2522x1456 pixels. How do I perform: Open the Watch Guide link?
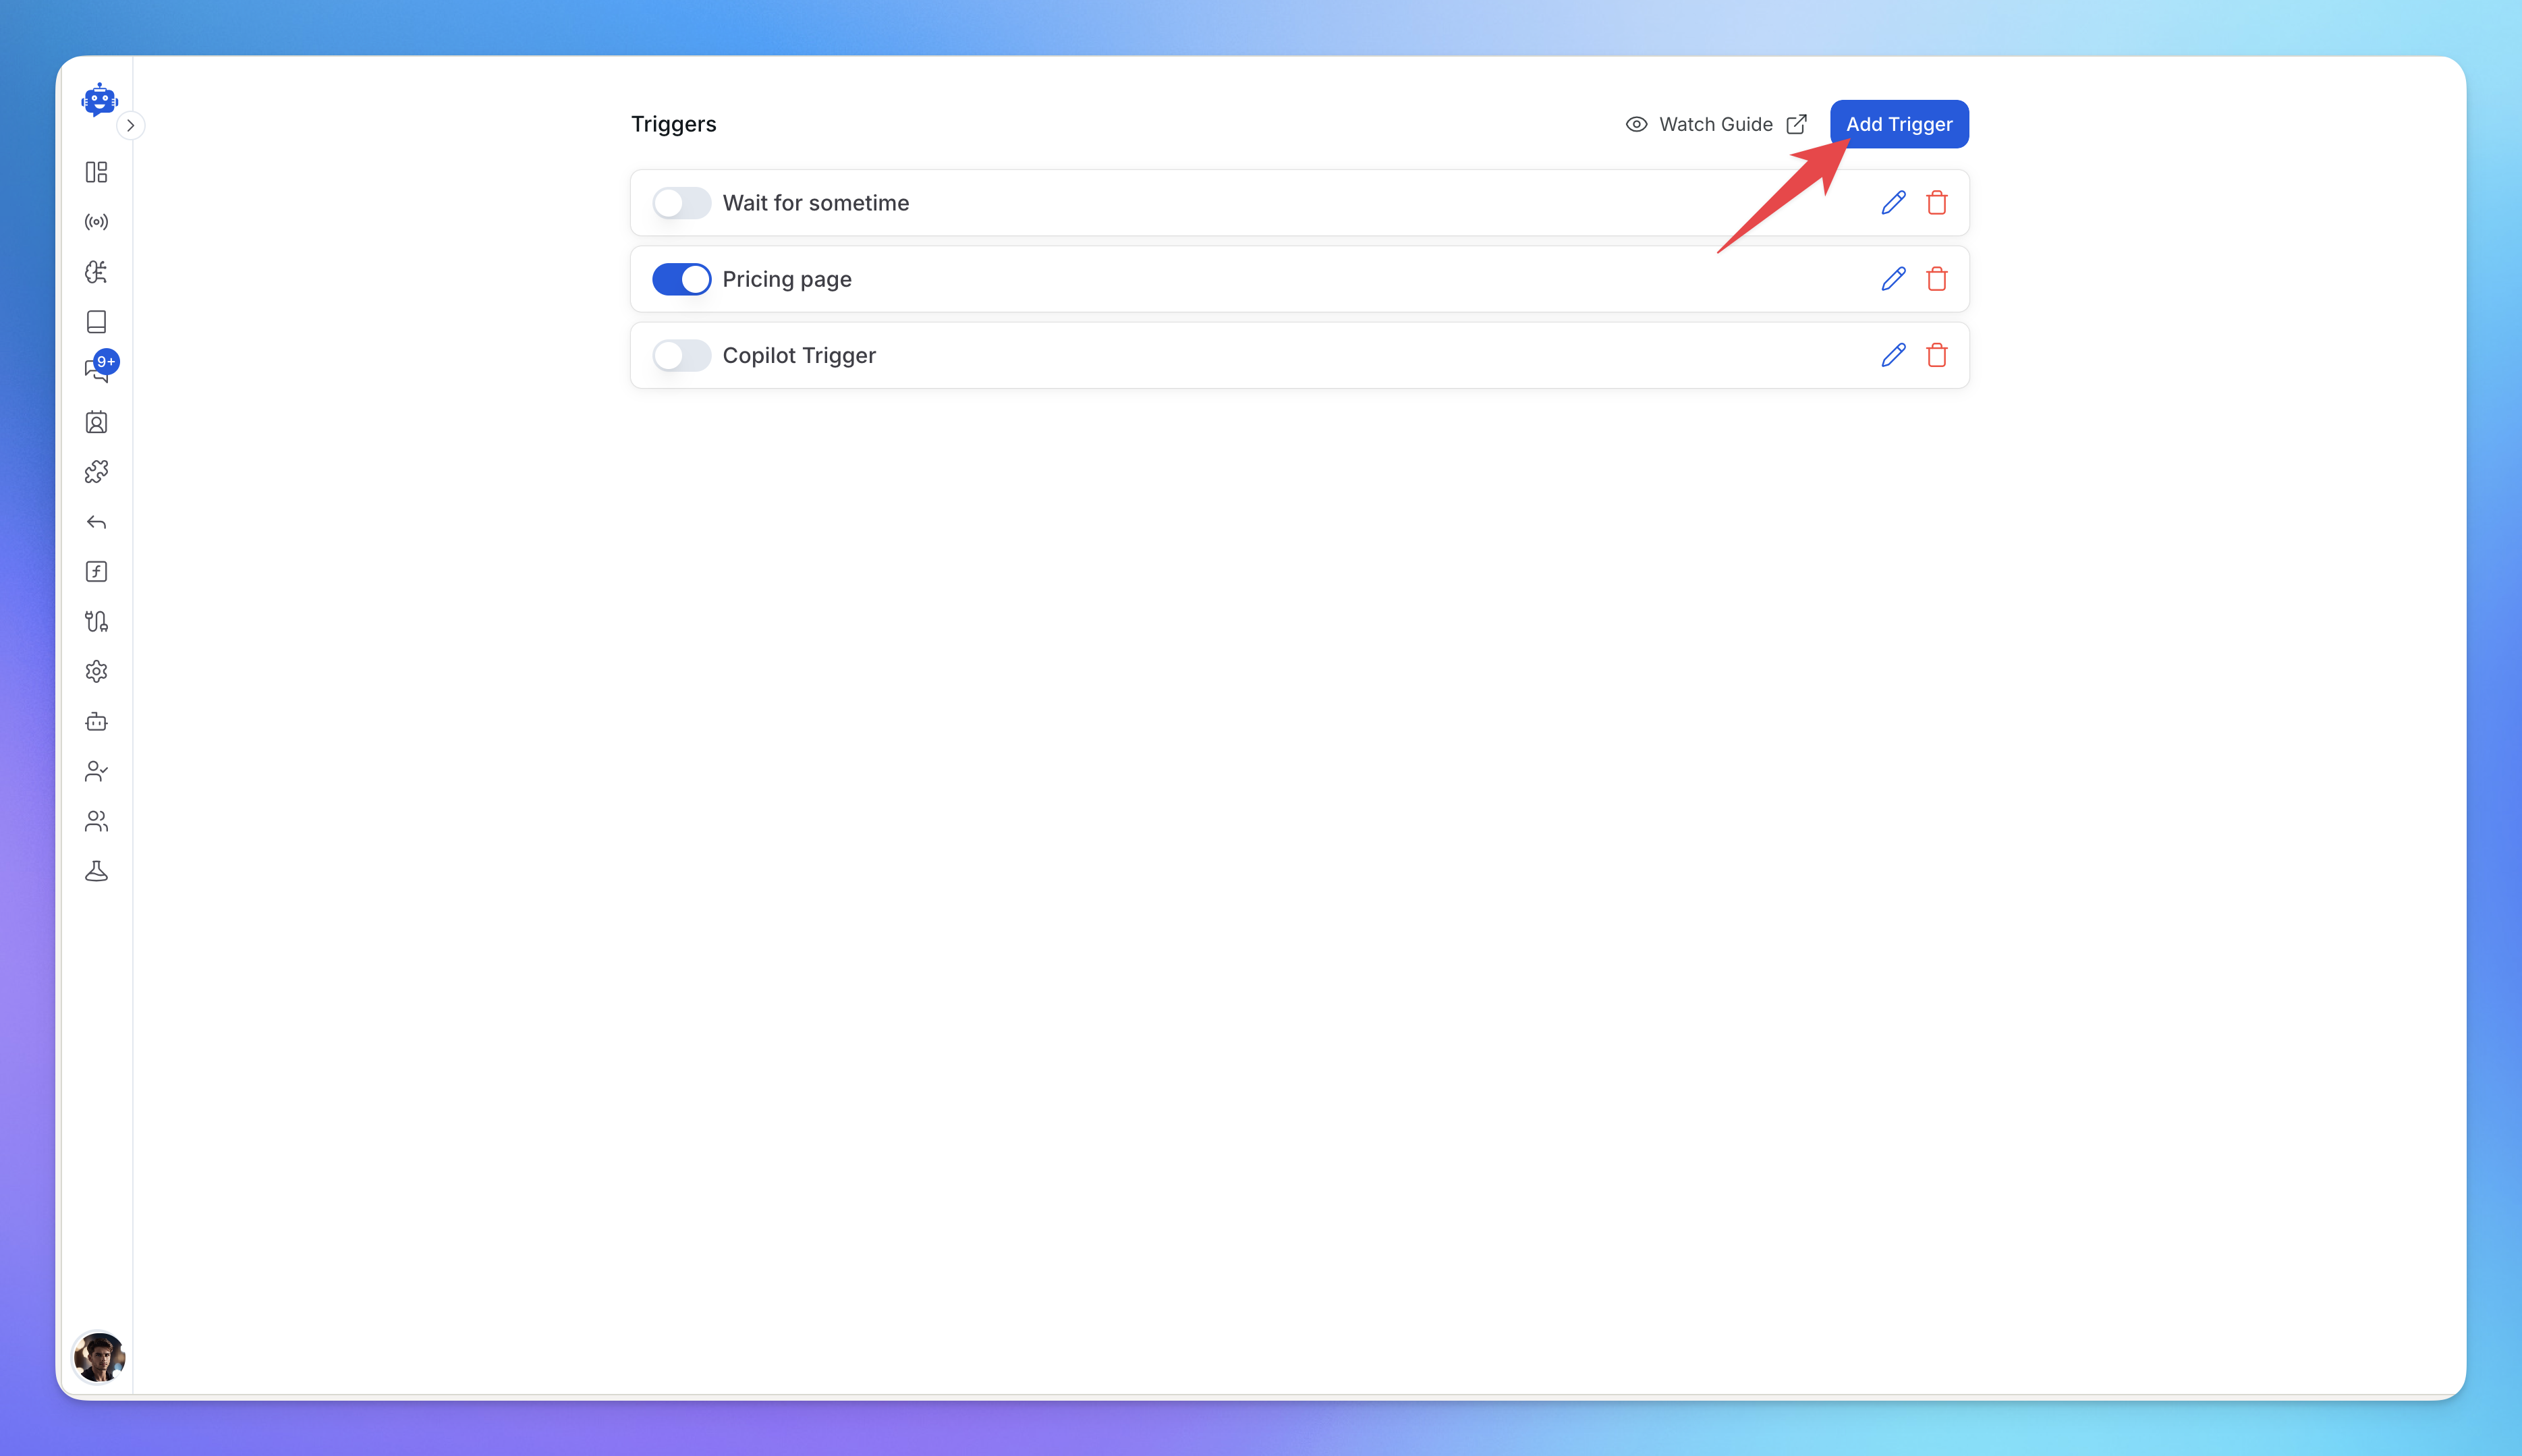1715,124
